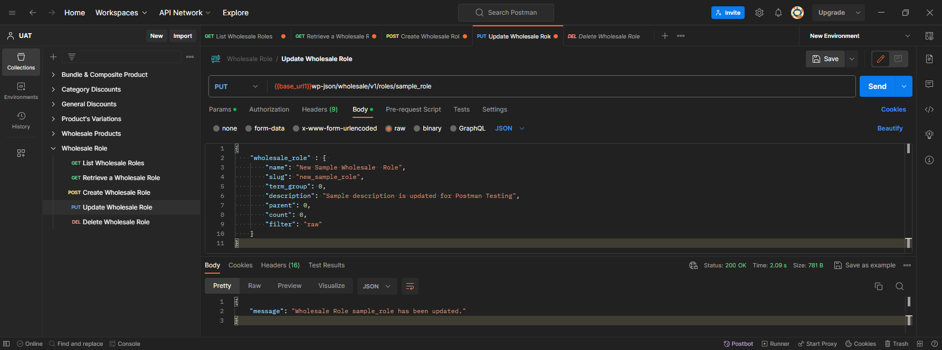Search within the response body
Screen dimensions: 942x350
(x=900, y=286)
